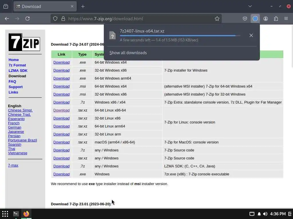Download .msi for 32-bit Windows x86
This screenshot has height=219, width=293.
(62, 94)
